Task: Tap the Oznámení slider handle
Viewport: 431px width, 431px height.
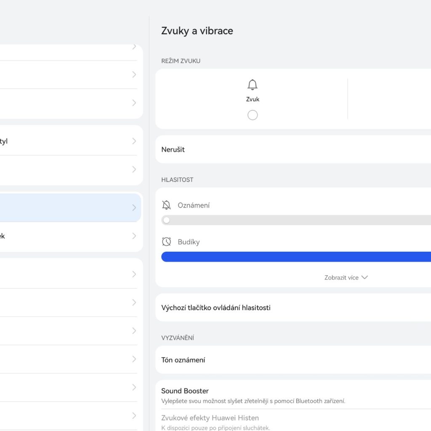Action: coord(167,220)
